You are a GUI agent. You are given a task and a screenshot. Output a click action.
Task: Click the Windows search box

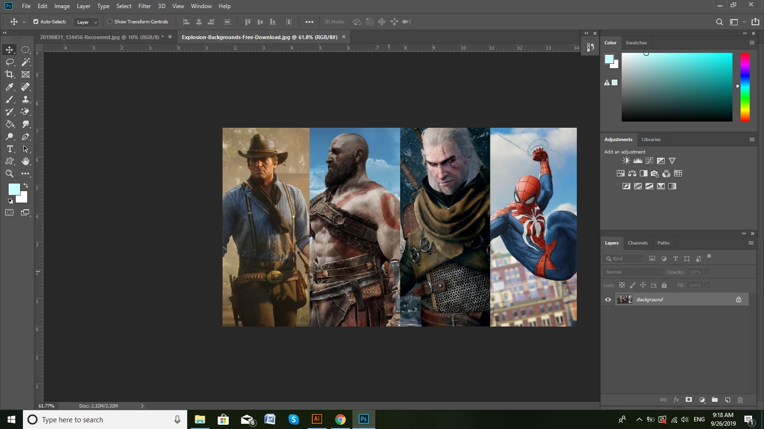105,419
